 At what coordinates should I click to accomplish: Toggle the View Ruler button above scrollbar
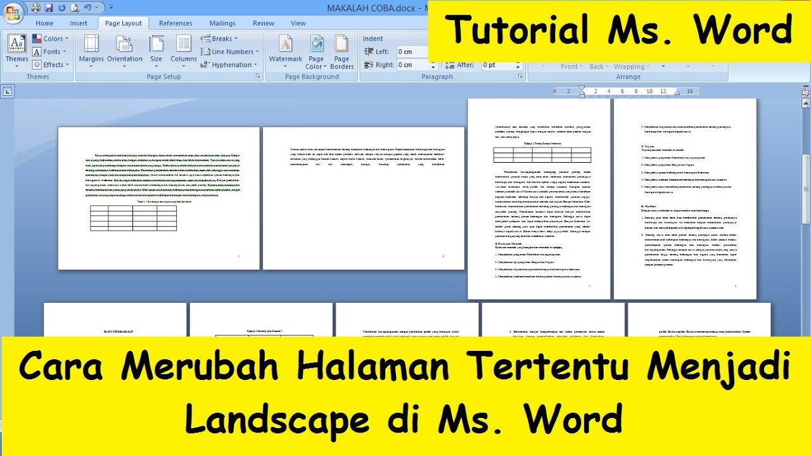click(805, 92)
